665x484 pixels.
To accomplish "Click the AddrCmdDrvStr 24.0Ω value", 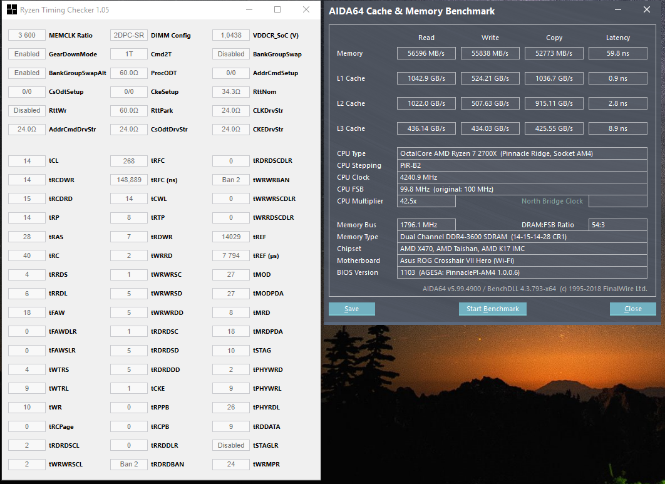I will 27,130.
